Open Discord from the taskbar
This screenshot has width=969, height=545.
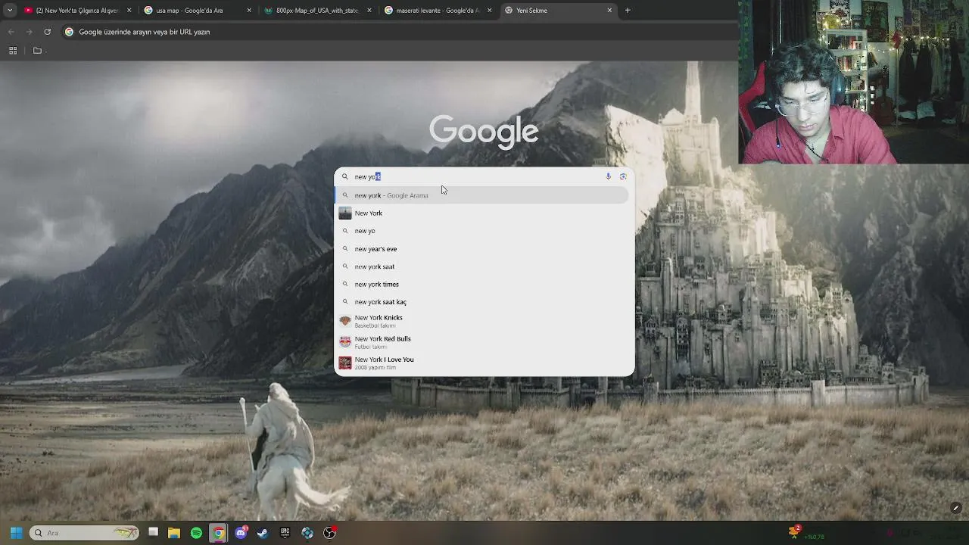pos(241,533)
